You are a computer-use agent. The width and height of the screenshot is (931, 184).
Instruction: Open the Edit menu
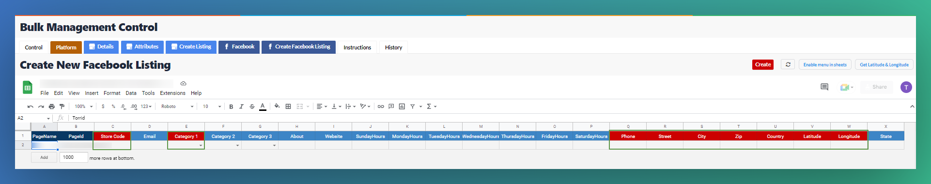[x=59, y=93]
